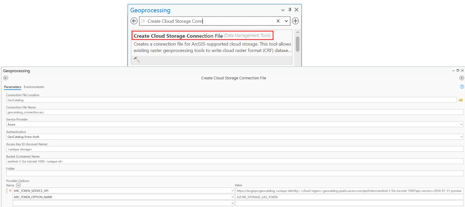Open the Service Provider dropdown

coord(461,124)
